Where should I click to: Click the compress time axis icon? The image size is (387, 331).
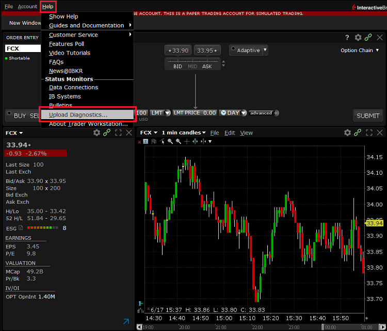[x=203, y=141]
